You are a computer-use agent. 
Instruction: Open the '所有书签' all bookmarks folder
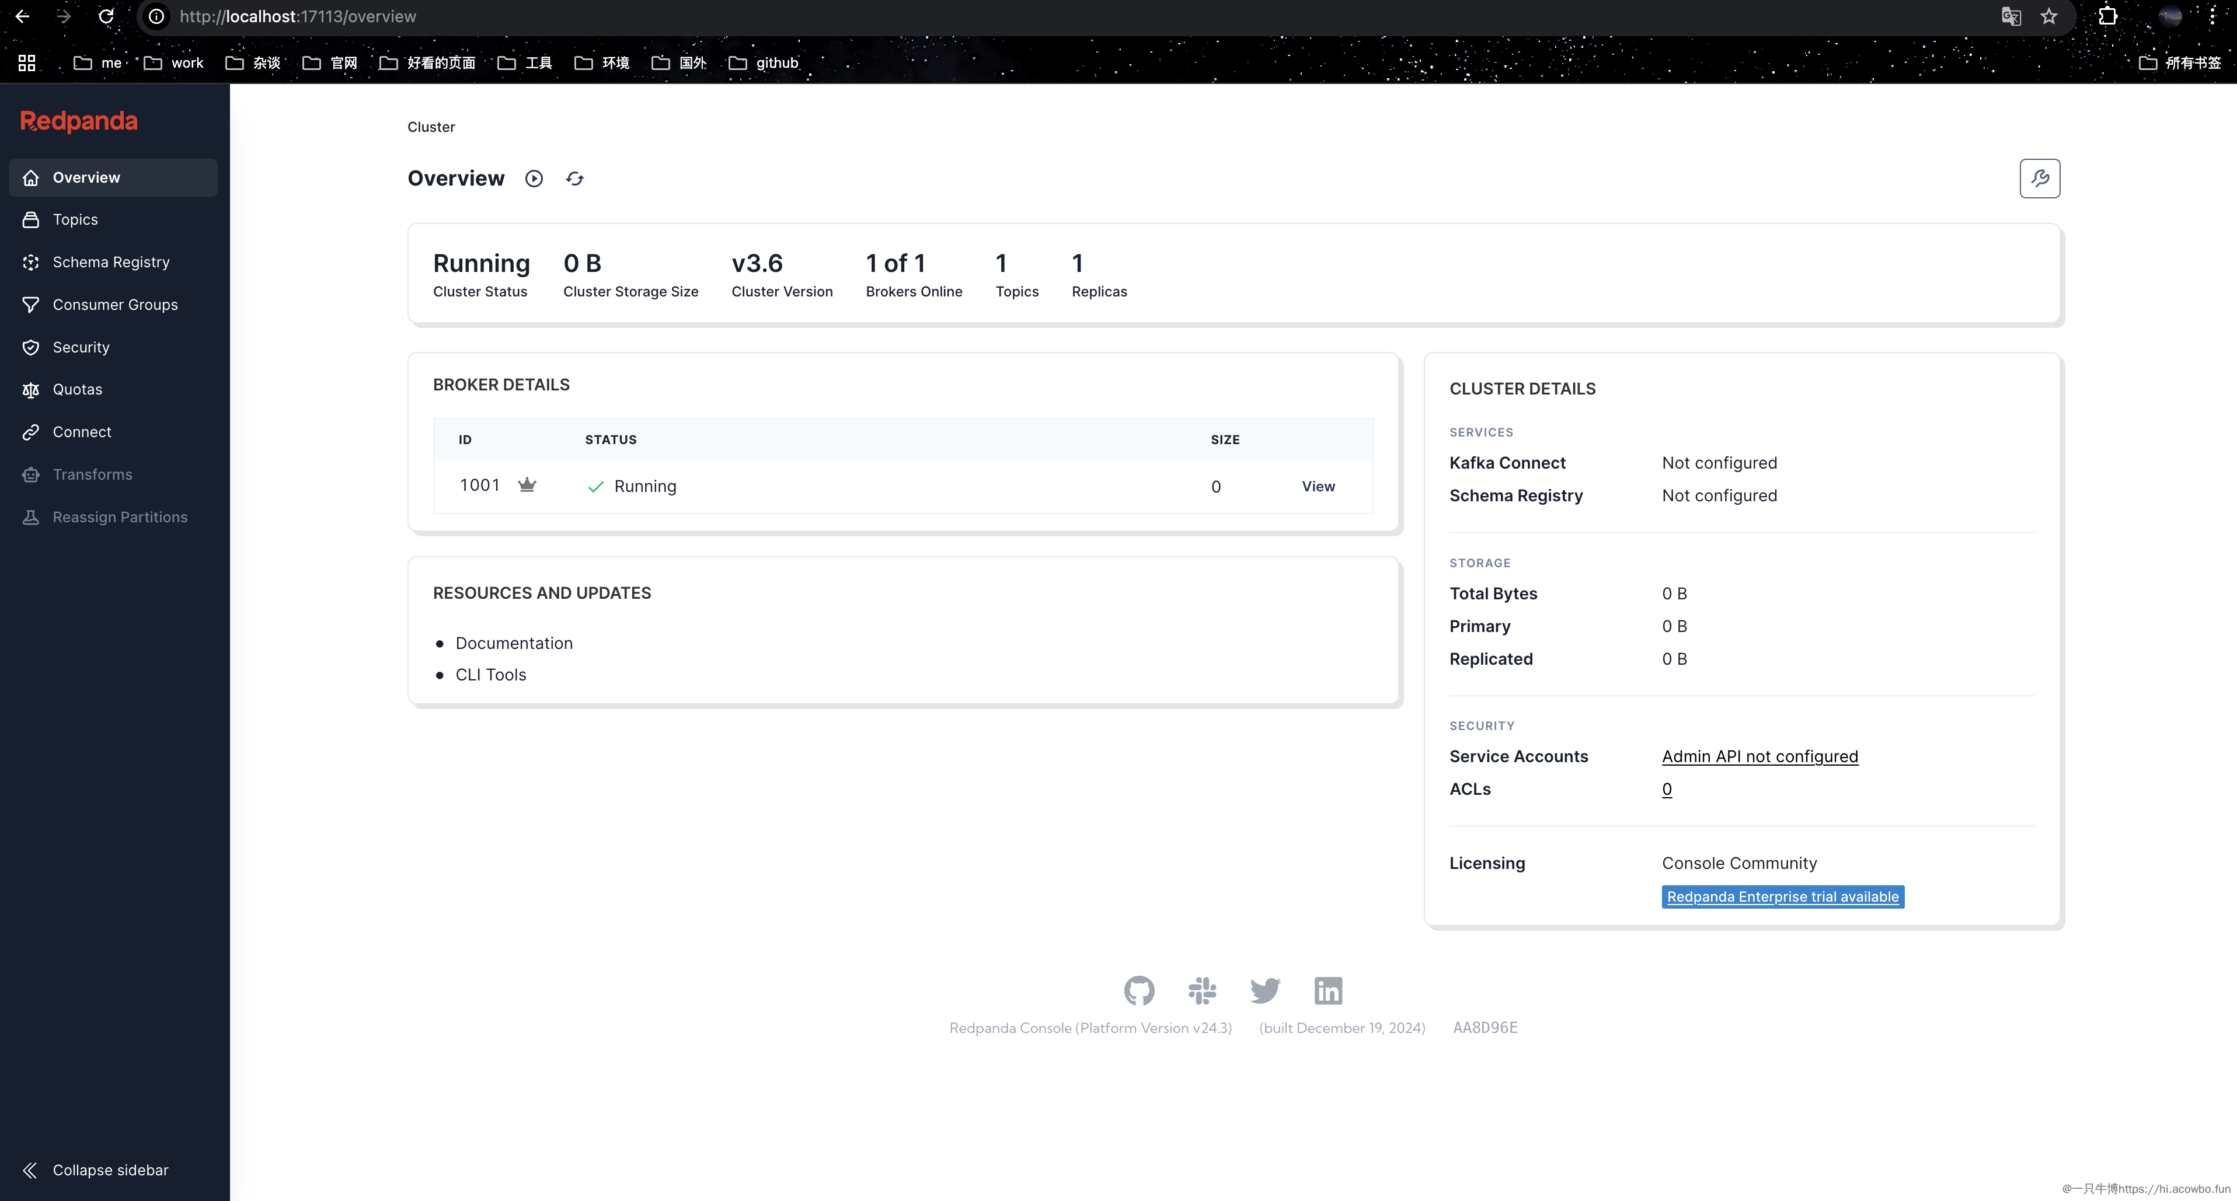coord(2180,62)
